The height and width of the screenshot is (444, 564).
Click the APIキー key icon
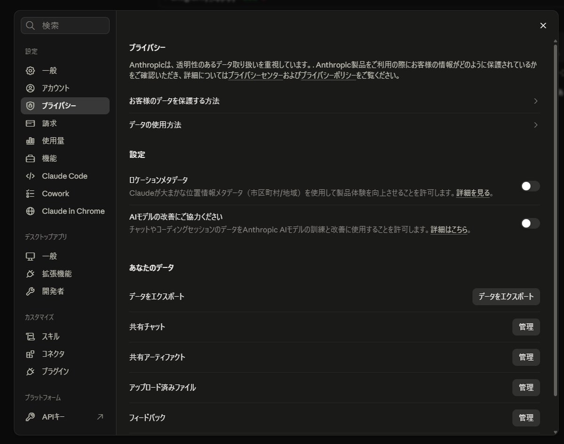click(x=31, y=417)
